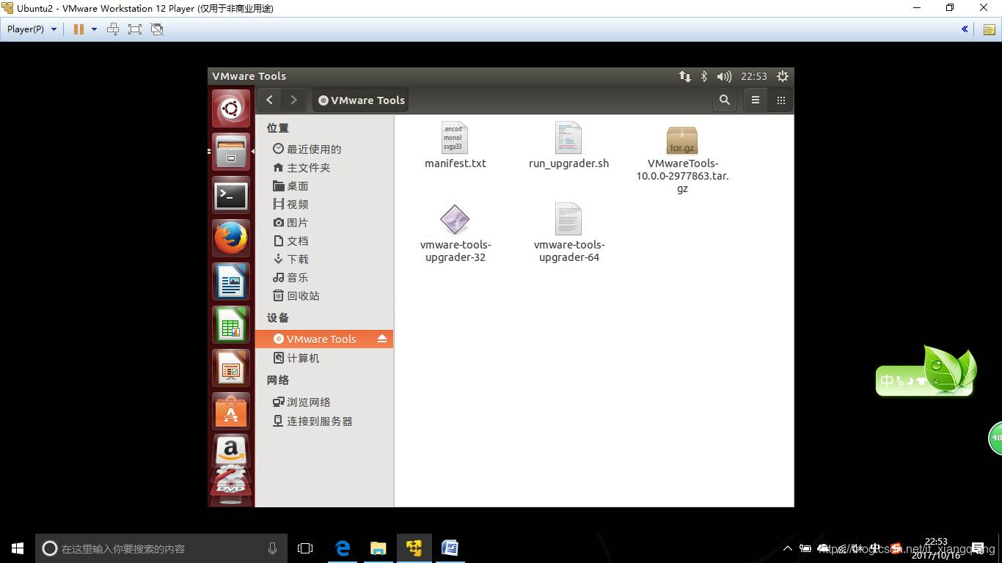Go forward in file manager

click(293, 100)
